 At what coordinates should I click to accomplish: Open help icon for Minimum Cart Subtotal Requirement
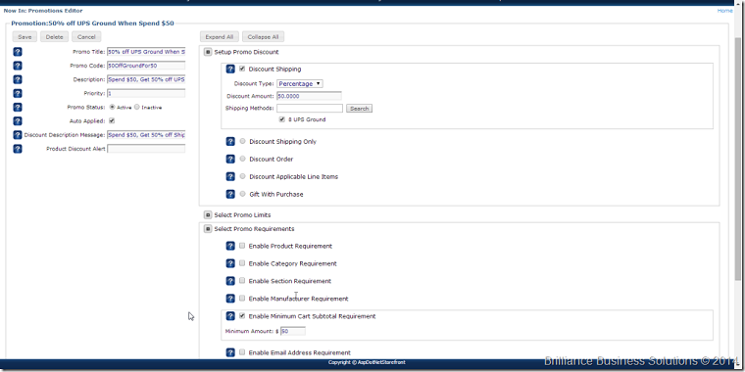coord(230,316)
